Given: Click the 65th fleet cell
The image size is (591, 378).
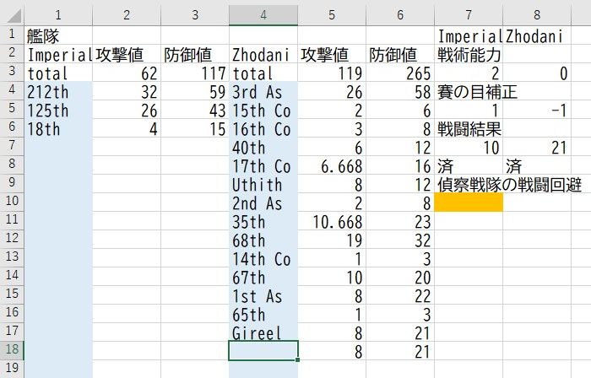Looking at the screenshot, I should [x=263, y=314].
